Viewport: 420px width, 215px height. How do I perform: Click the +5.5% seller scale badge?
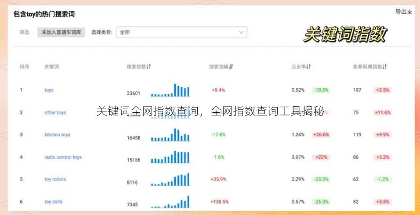click(x=383, y=202)
